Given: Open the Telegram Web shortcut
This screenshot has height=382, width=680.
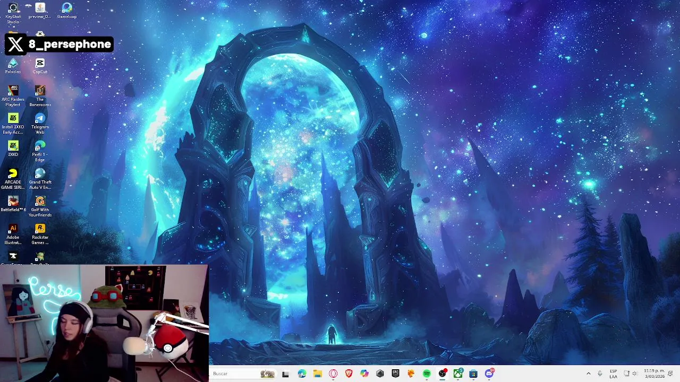Looking at the screenshot, I should [x=40, y=124].
